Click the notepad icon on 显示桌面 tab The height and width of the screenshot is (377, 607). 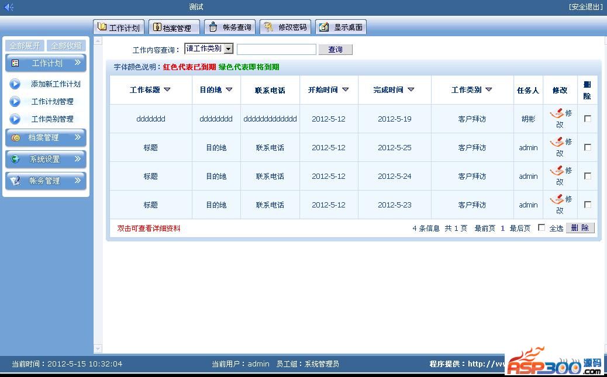click(x=324, y=27)
